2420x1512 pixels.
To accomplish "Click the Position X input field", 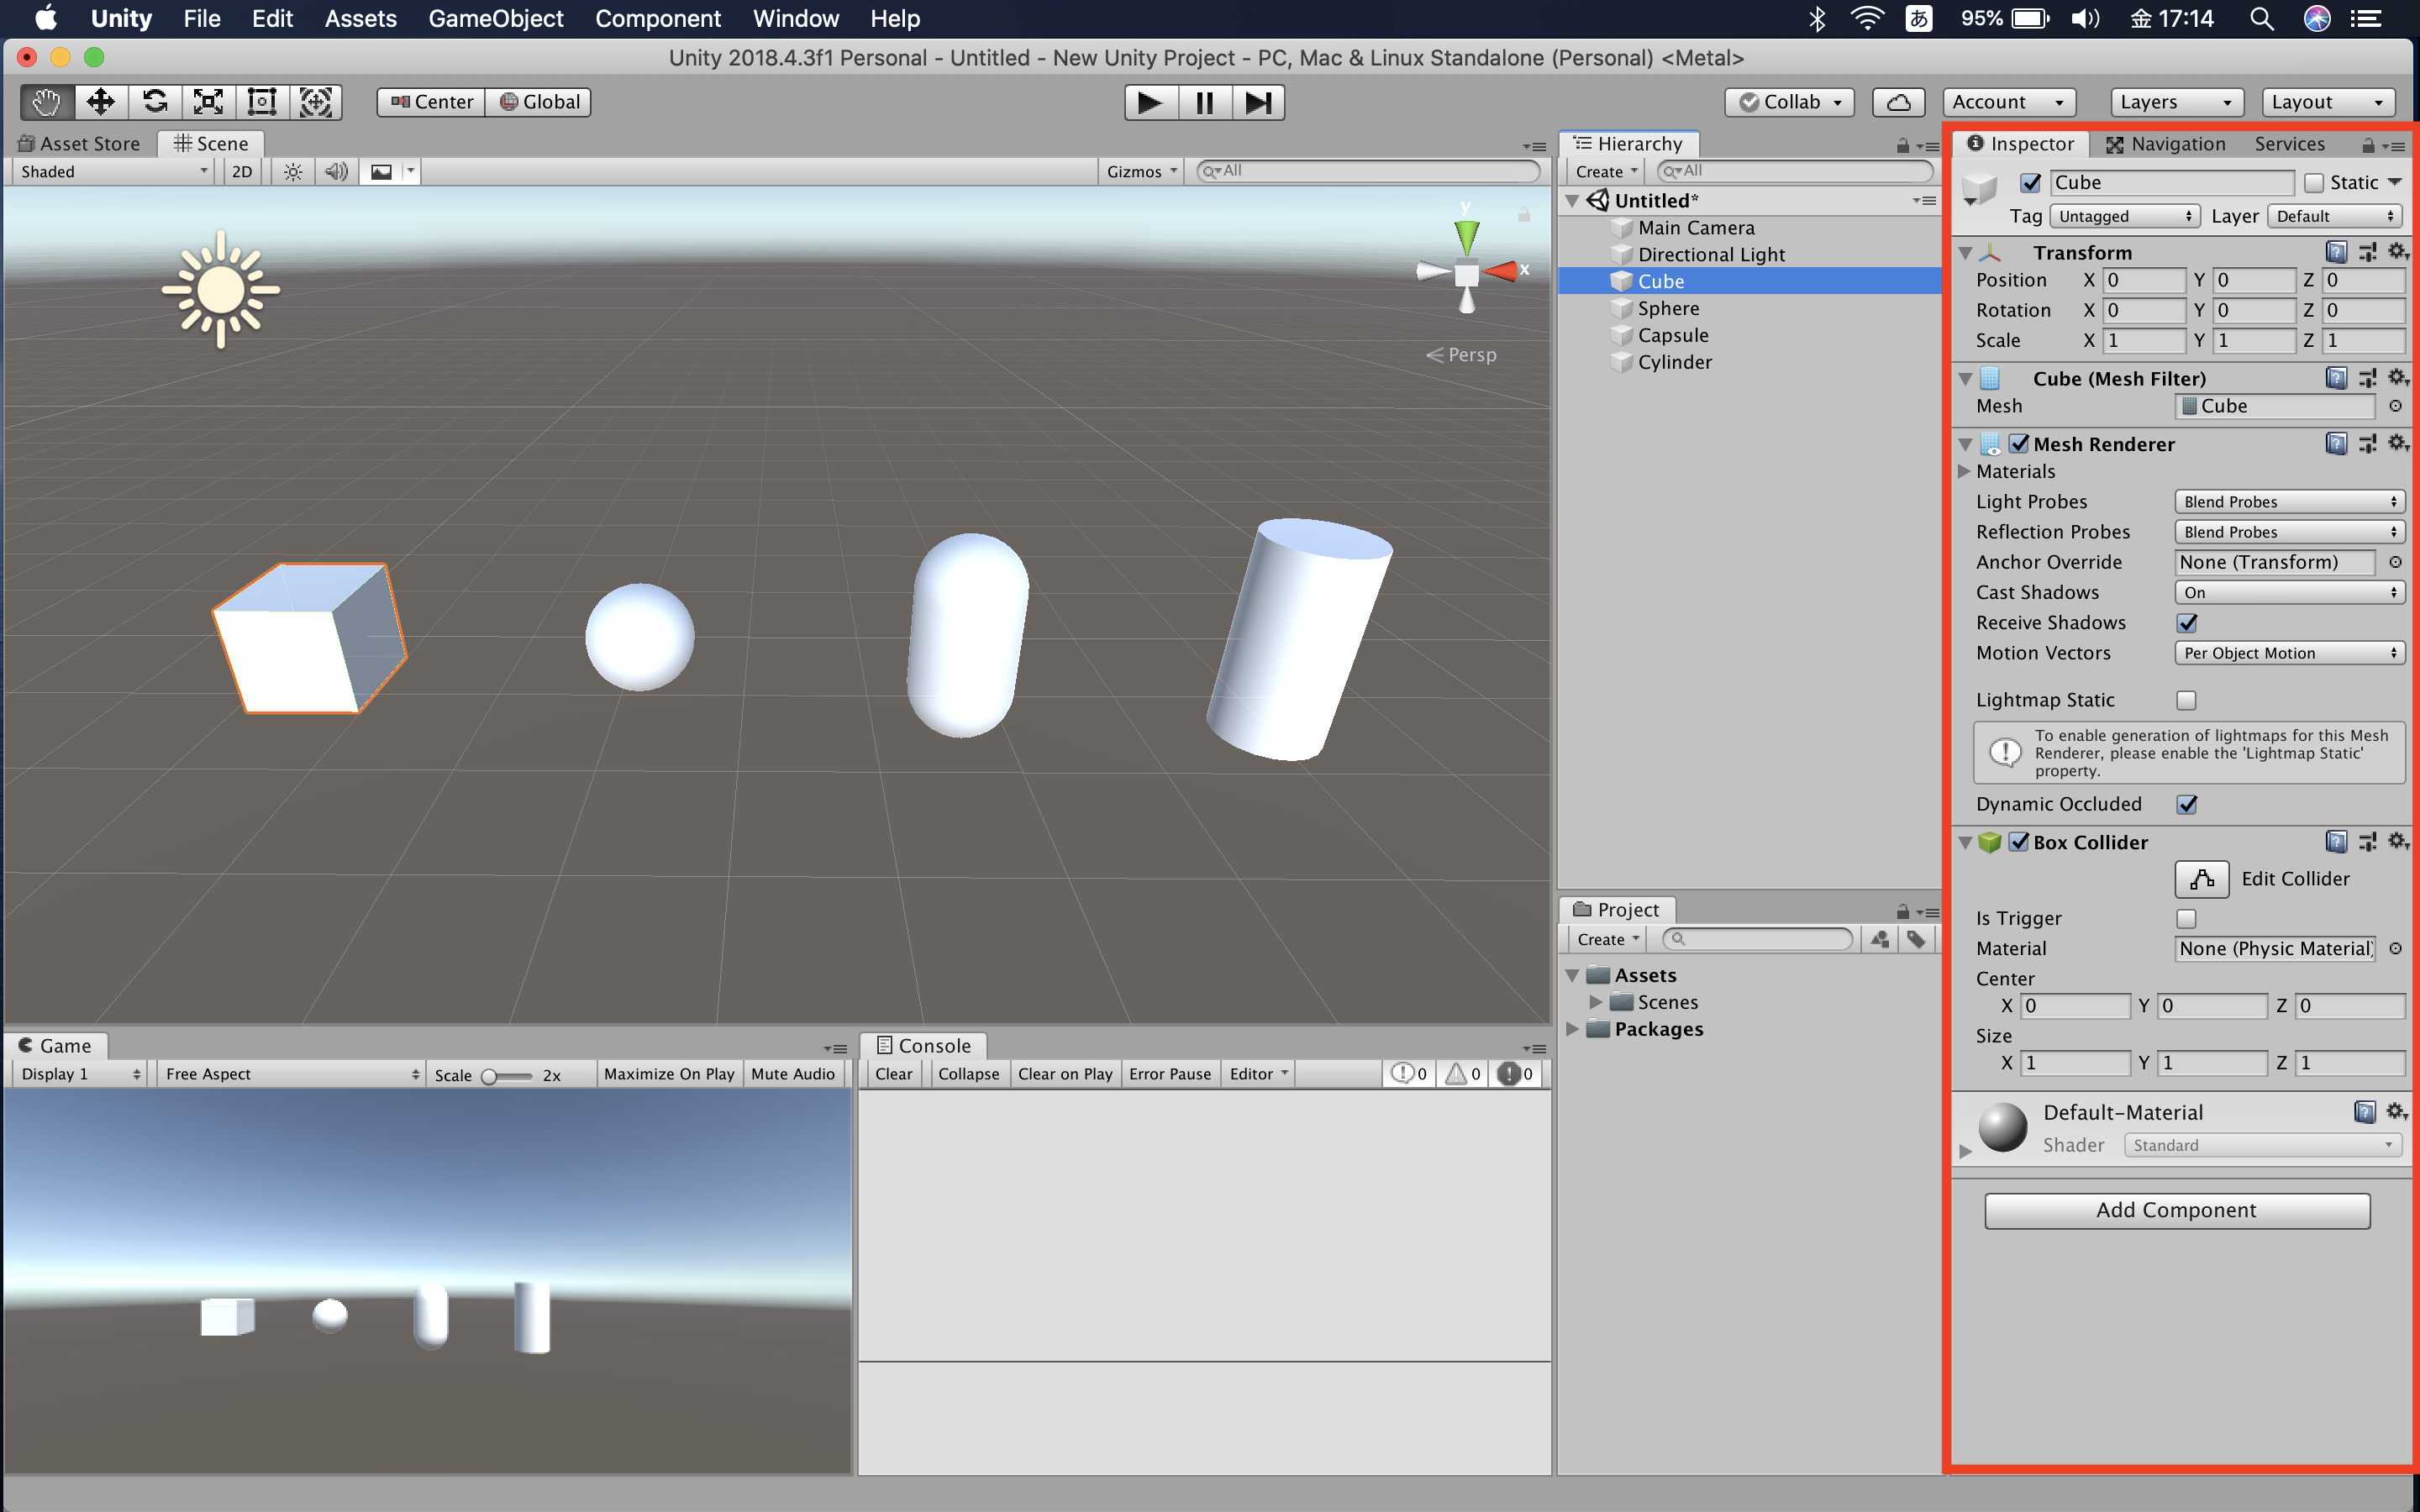I will tap(2143, 280).
